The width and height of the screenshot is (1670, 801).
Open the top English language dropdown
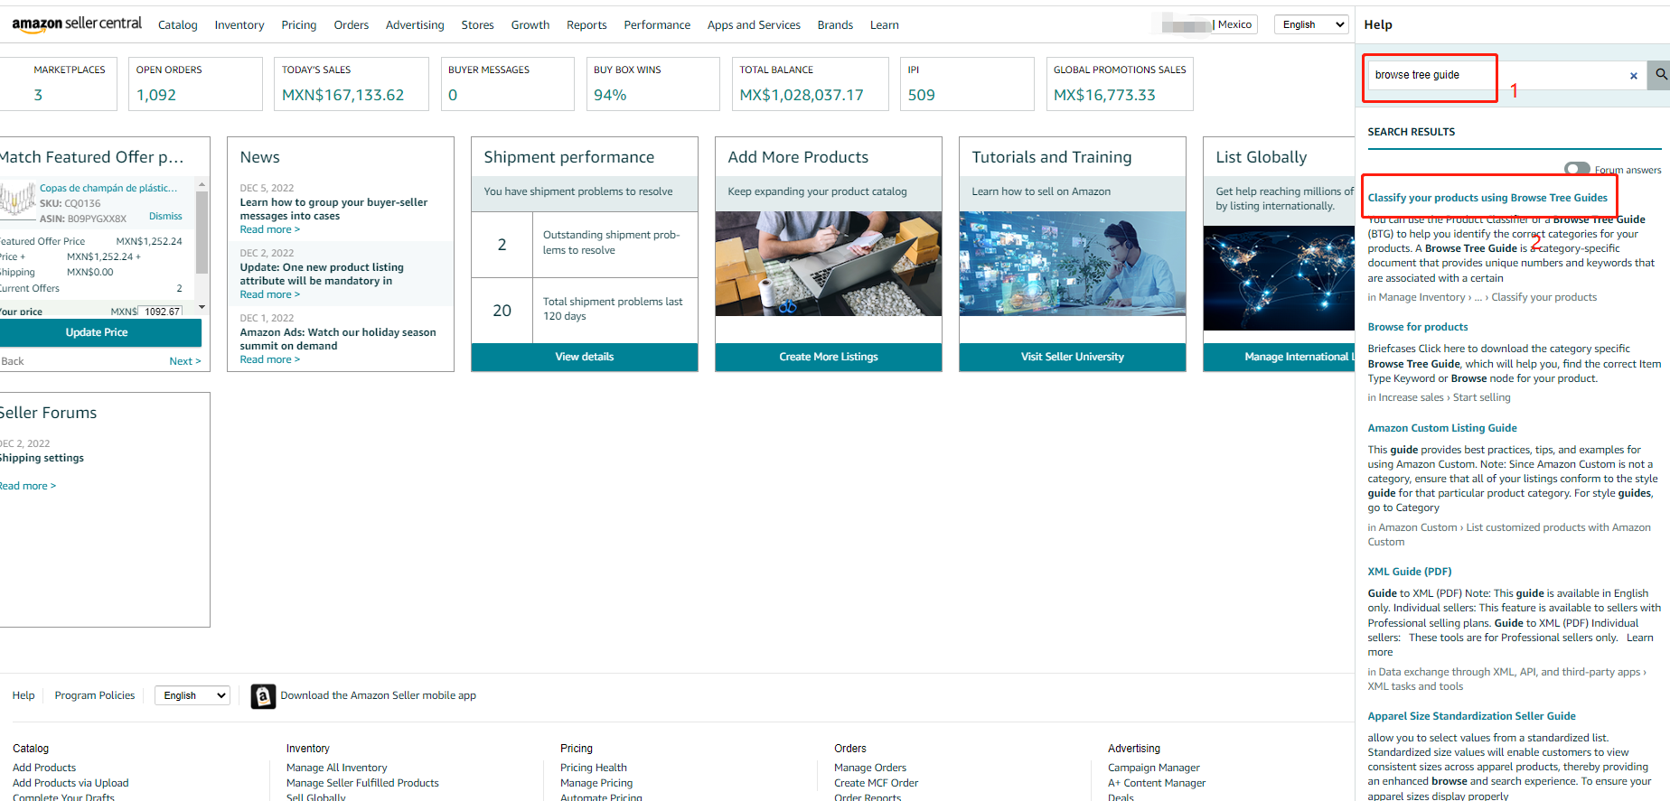coord(1311,24)
